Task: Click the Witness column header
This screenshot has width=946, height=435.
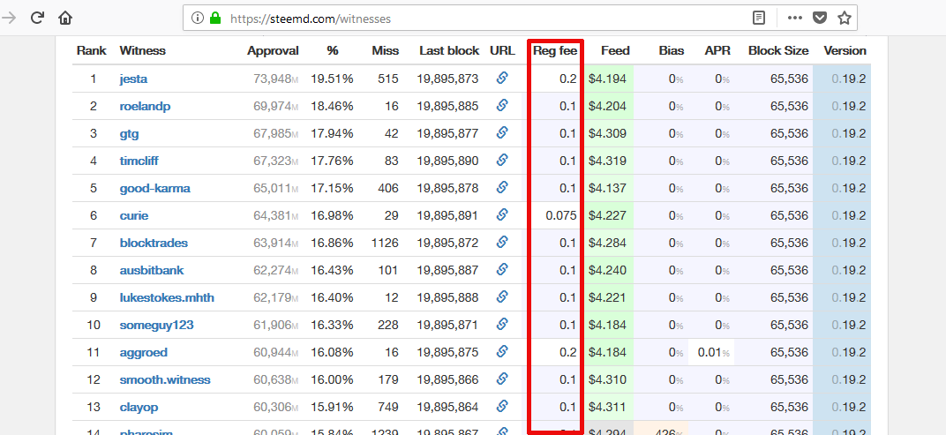Action: point(142,50)
